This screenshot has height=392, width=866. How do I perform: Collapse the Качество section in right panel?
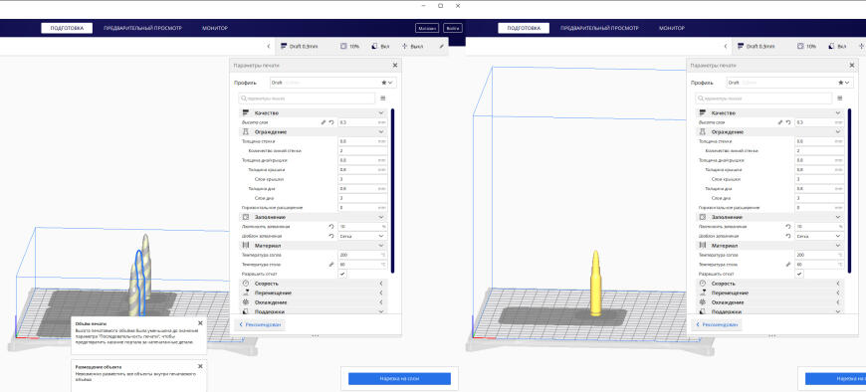click(769, 112)
